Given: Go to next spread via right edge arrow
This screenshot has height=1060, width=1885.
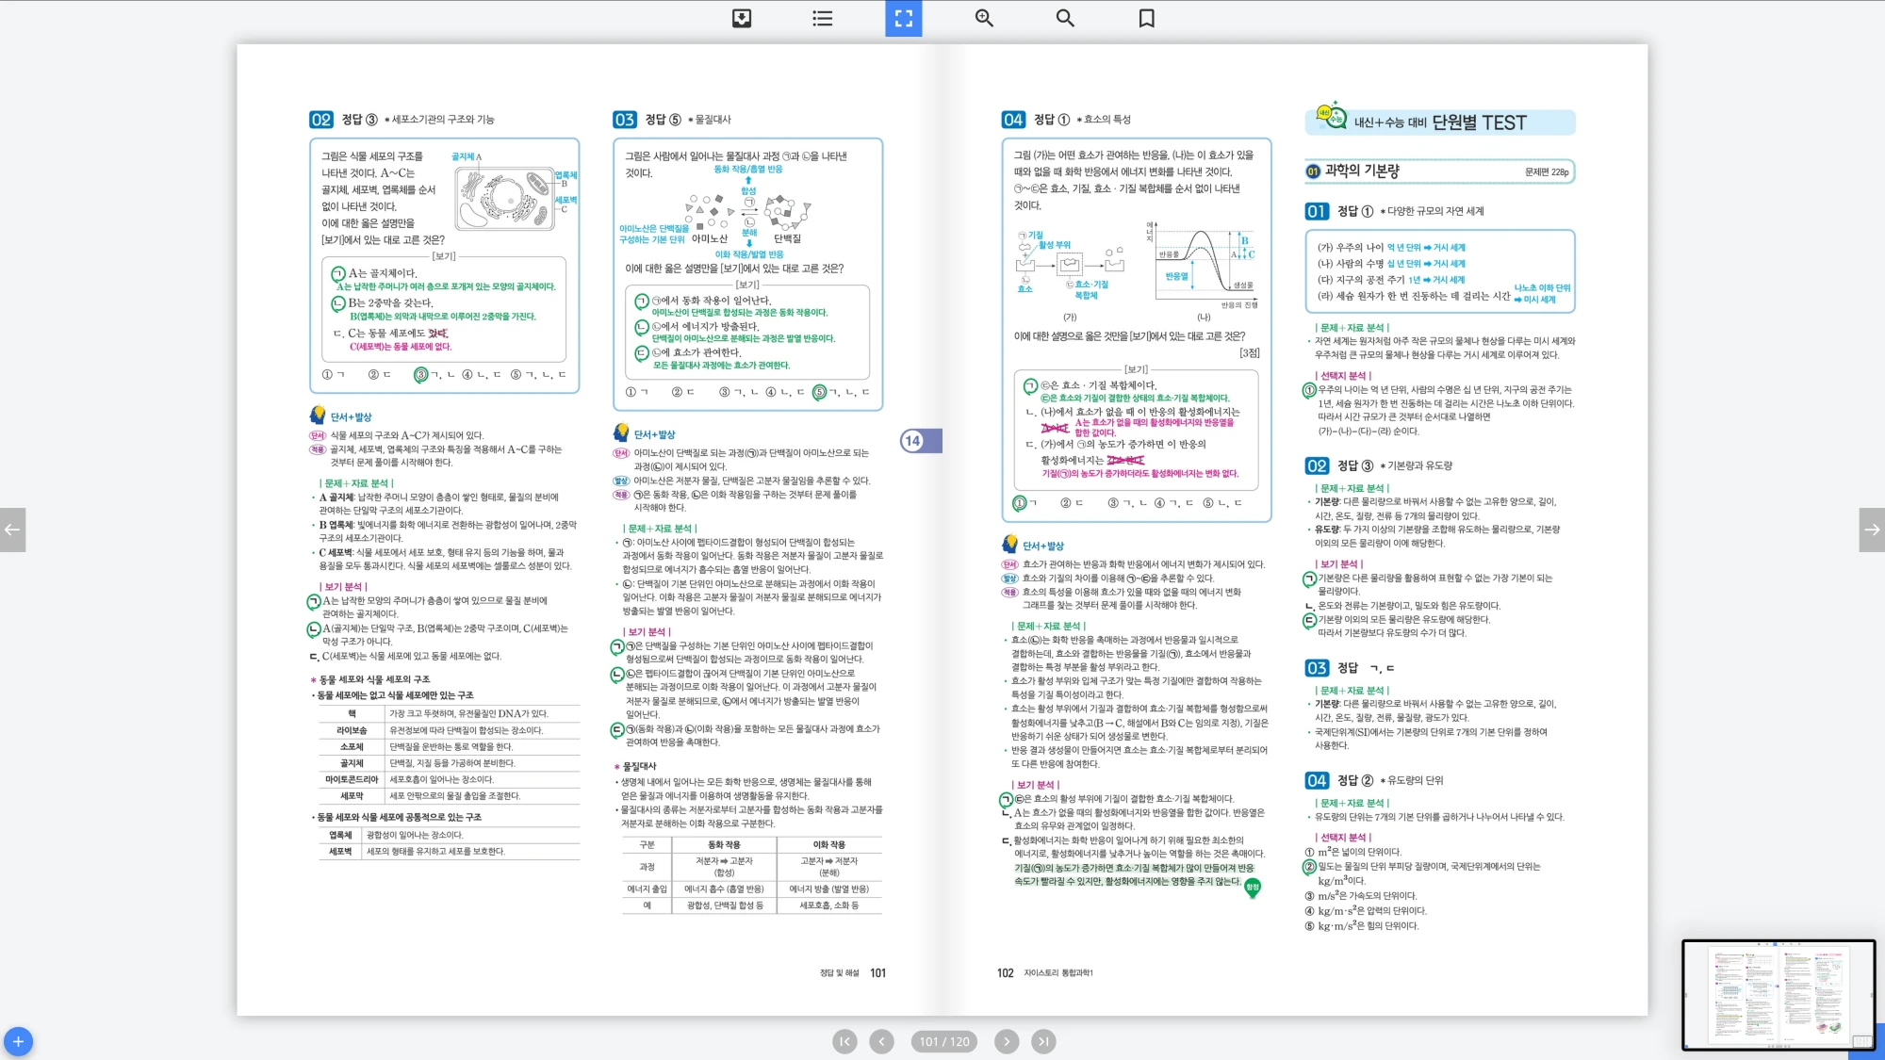Looking at the screenshot, I should click(1872, 530).
